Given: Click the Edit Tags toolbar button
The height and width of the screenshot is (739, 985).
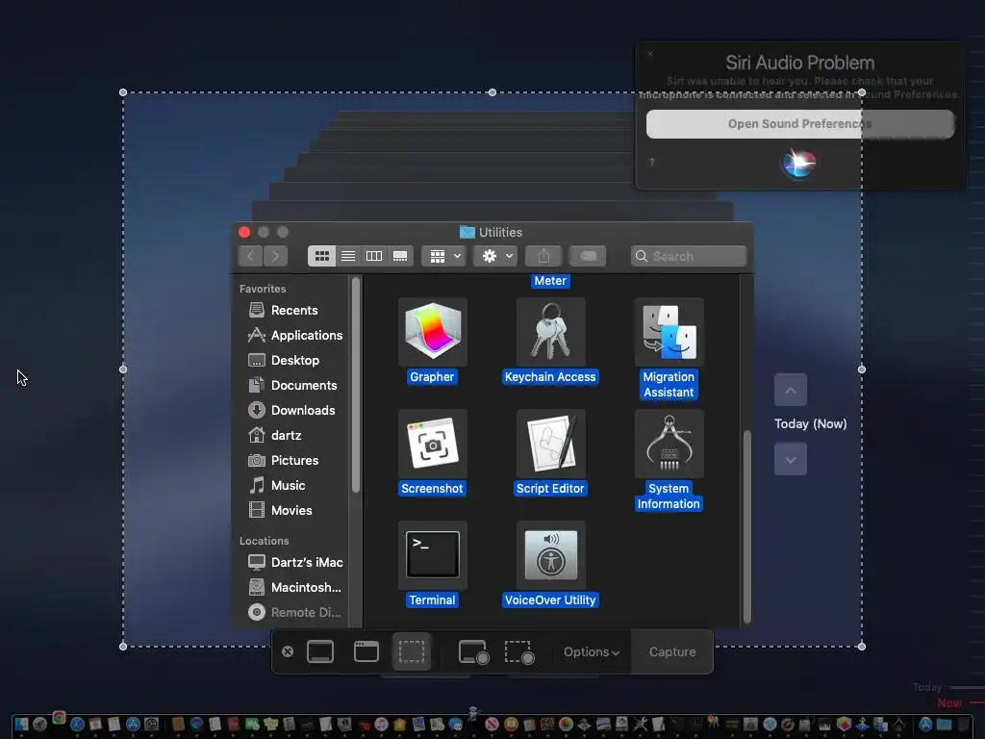Looking at the screenshot, I should (588, 256).
